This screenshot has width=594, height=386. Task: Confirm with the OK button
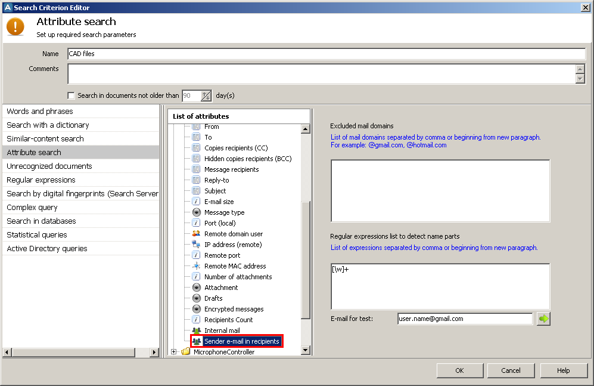(x=460, y=370)
